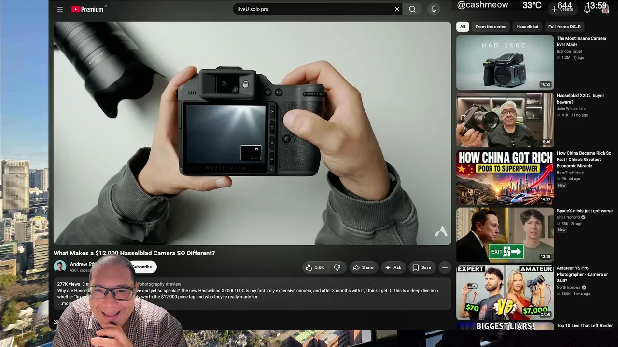This screenshot has width=618, height=347.
Task: Open title 'Amateur VS Pro Photographer'
Action: 581,274
